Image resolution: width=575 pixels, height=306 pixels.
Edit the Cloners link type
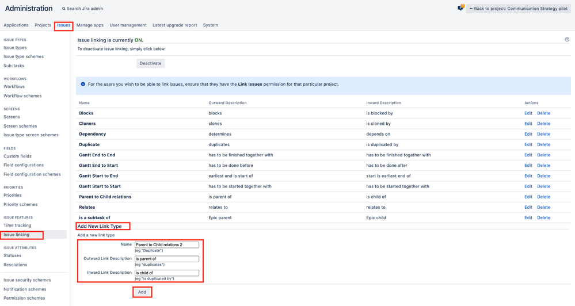(x=528, y=124)
